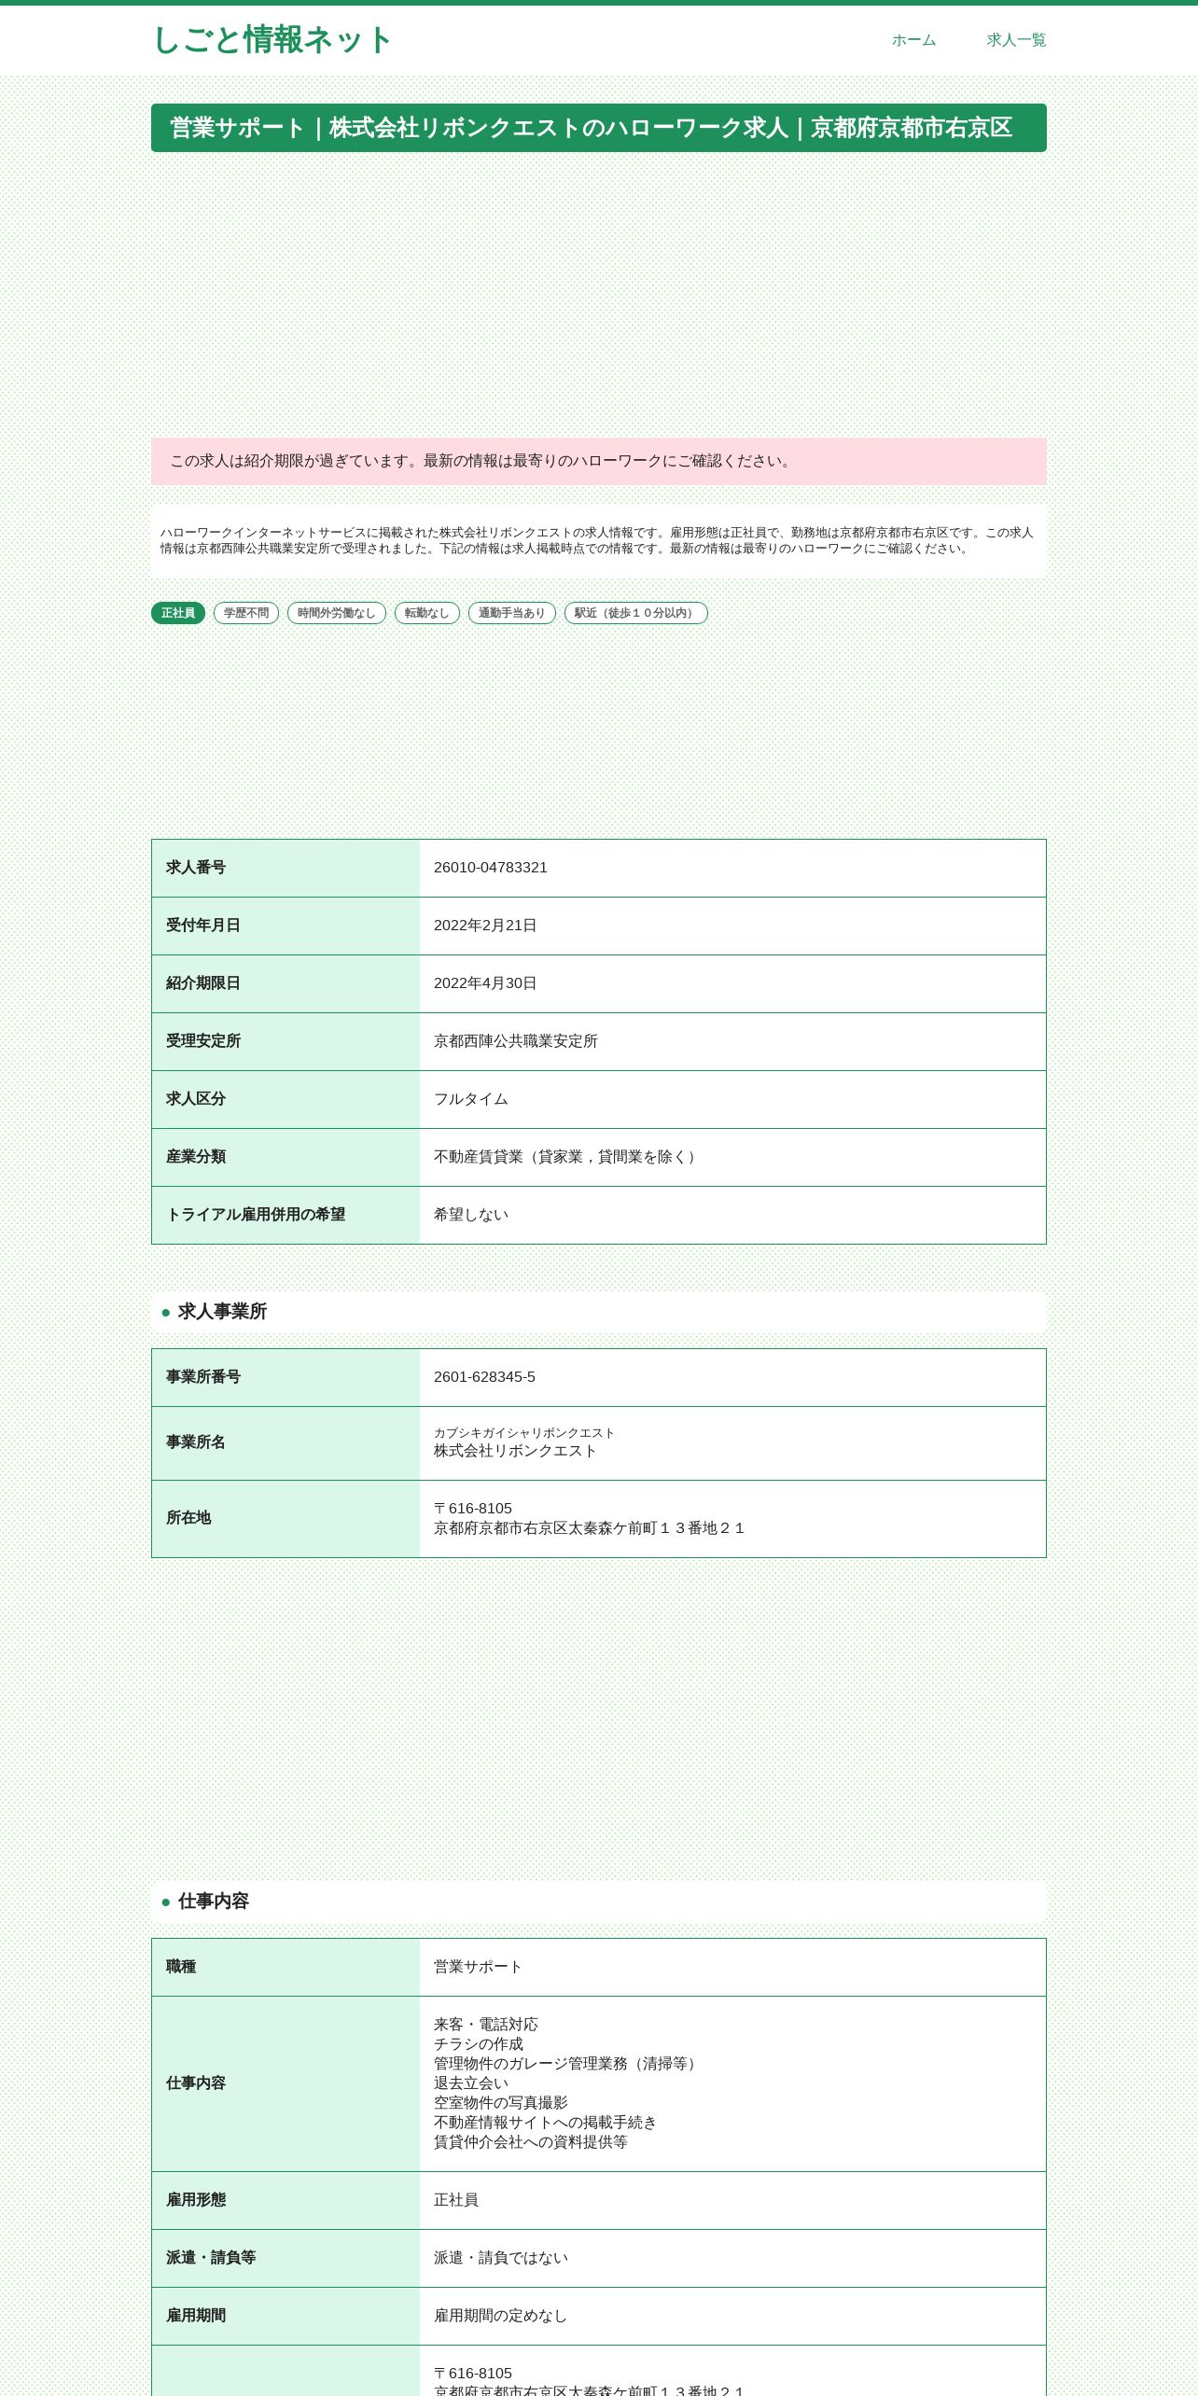1198x2396 pixels.
Task: Click the deadline 2022年4月30日
Action: click(x=485, y=983)
